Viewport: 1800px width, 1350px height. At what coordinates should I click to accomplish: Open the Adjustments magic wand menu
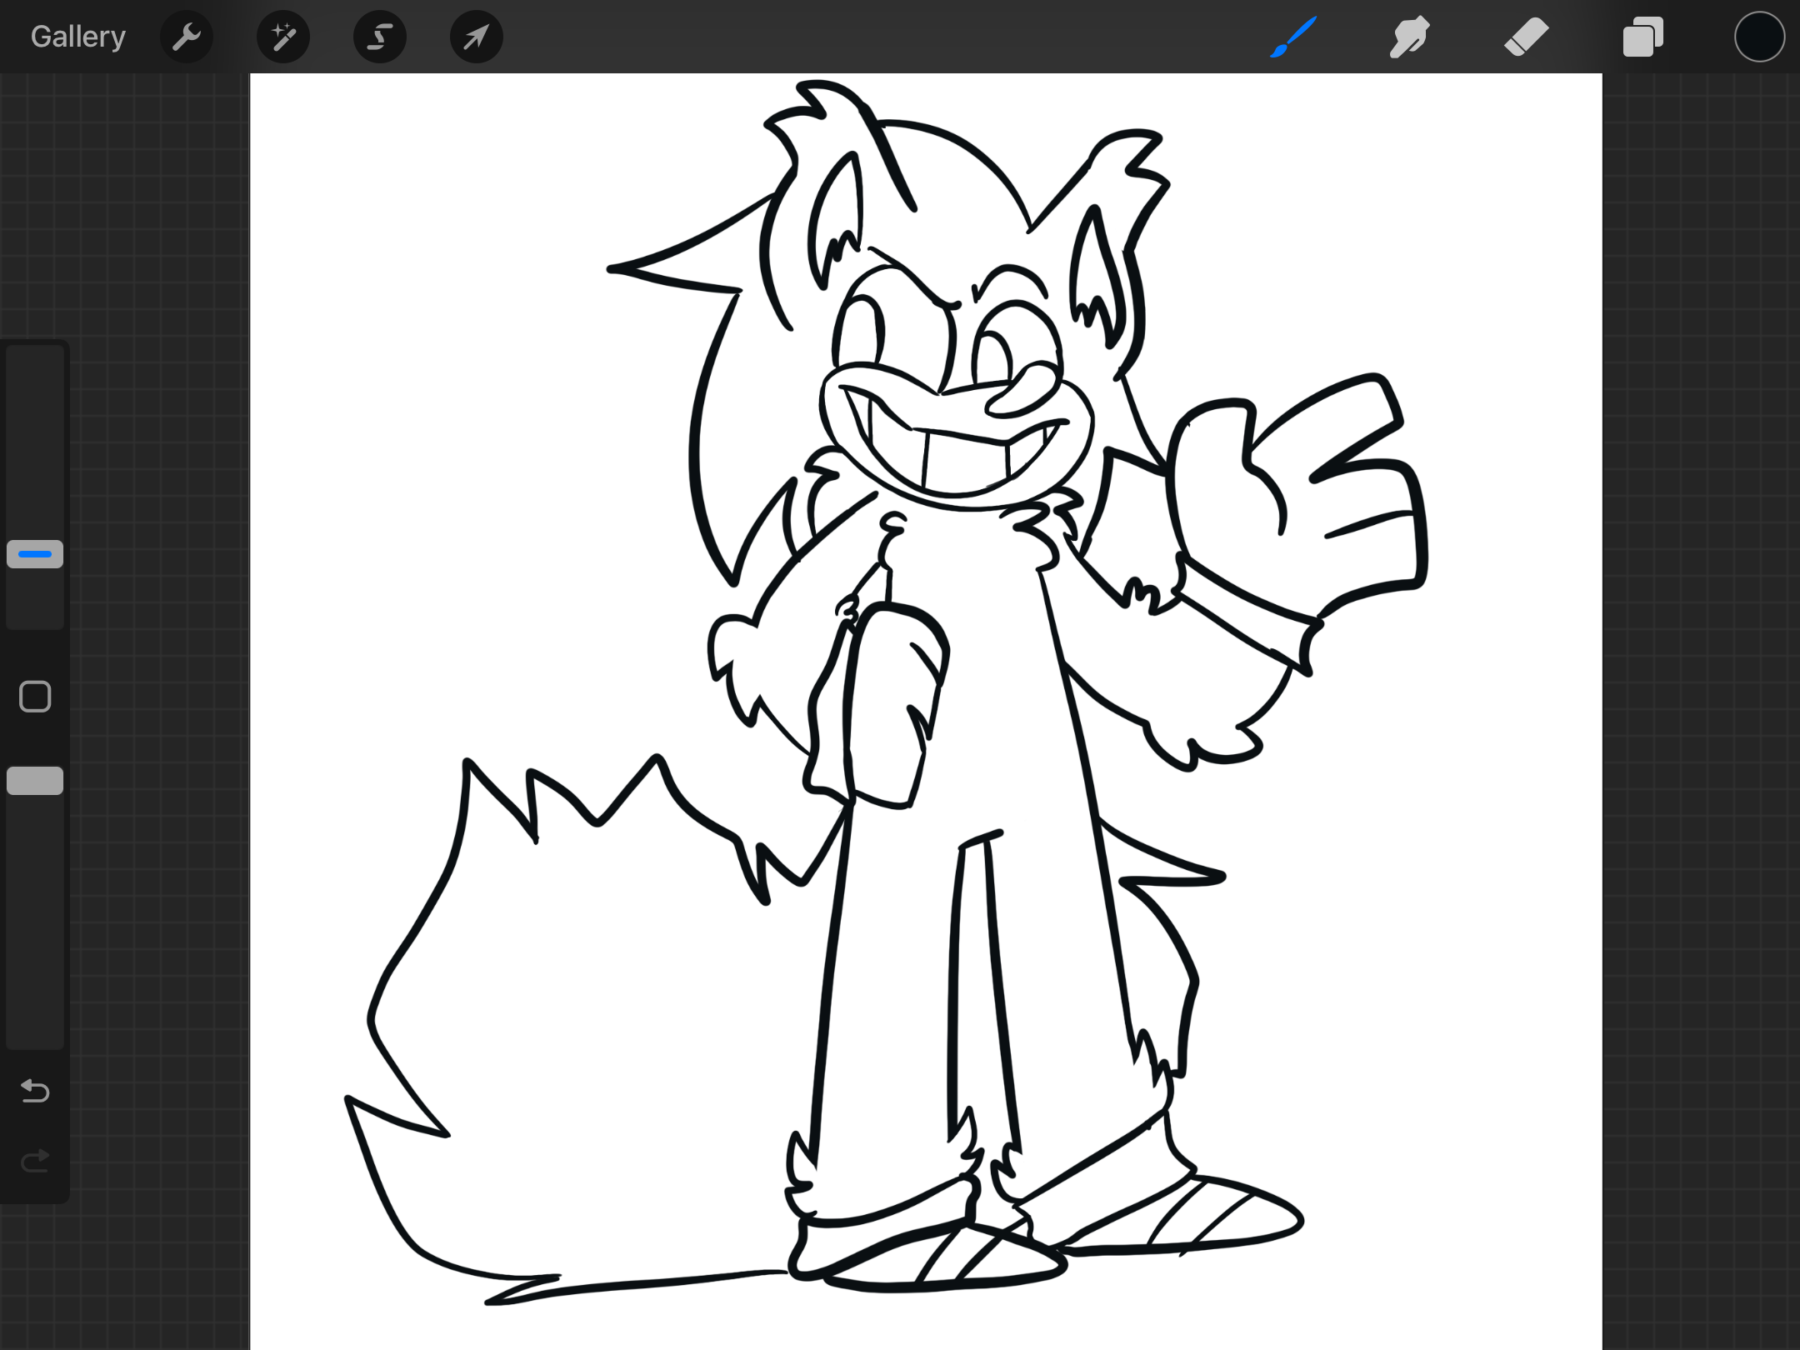pos(283,37)
